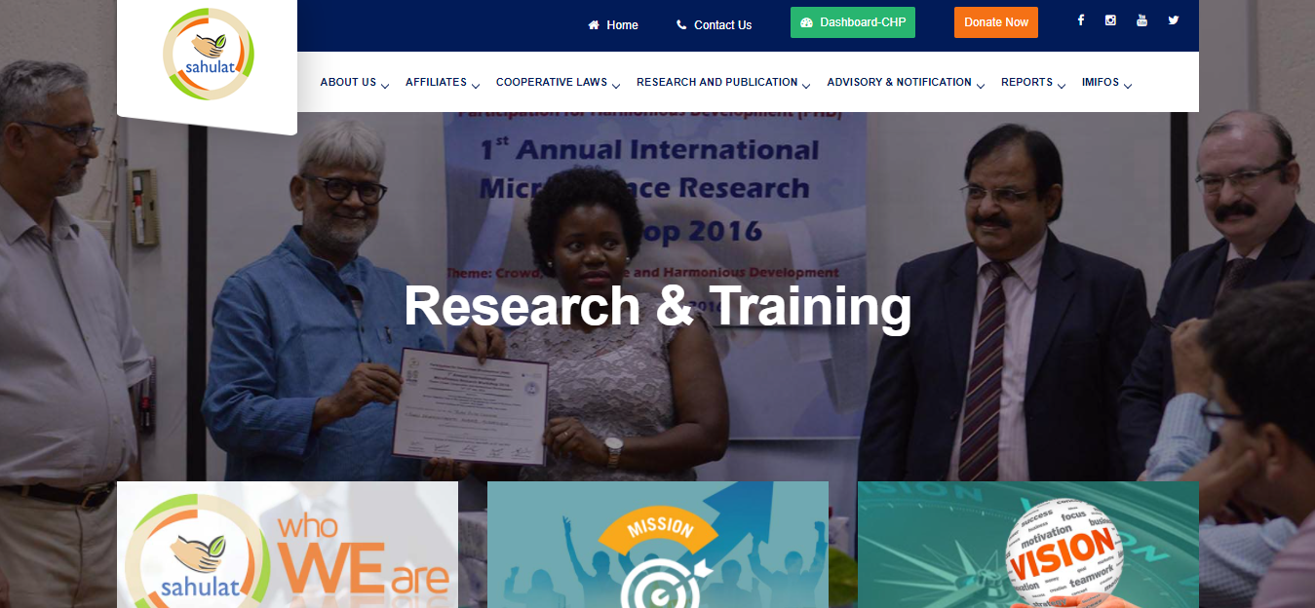Click the phone icon beside Contact Us
1315x608 pixels.
pyautogui.click(x=681, y=25)
